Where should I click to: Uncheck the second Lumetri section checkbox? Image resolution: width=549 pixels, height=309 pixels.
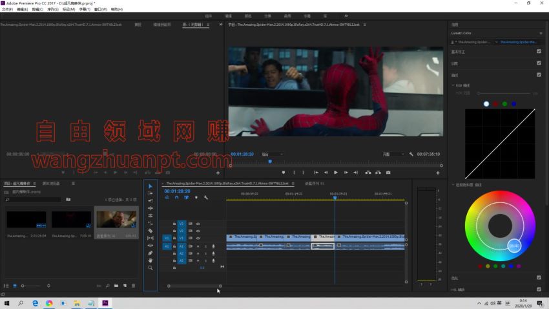[539, 63]
